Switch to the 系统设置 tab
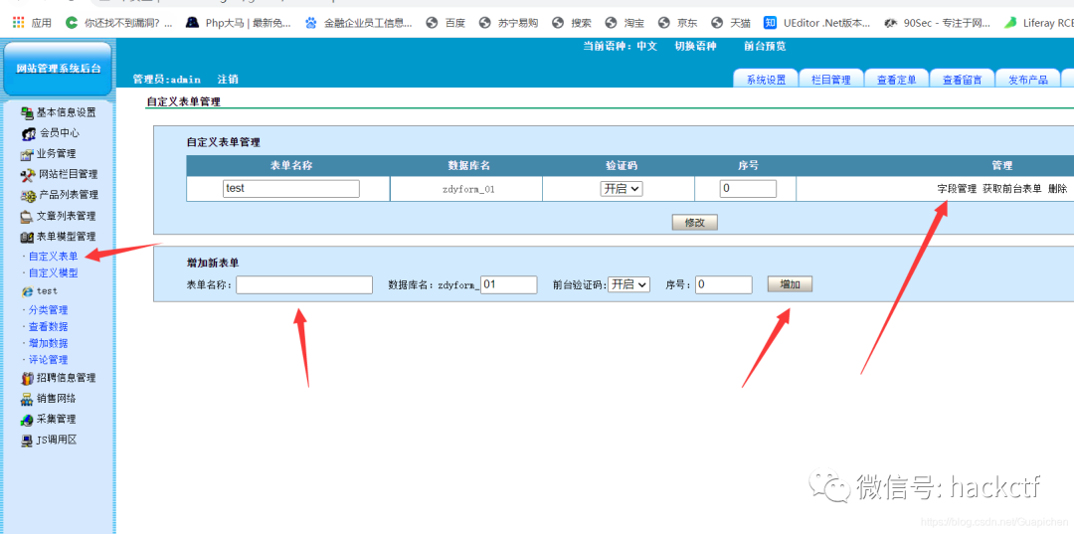 pyautogui.click(x=766, y=80)
